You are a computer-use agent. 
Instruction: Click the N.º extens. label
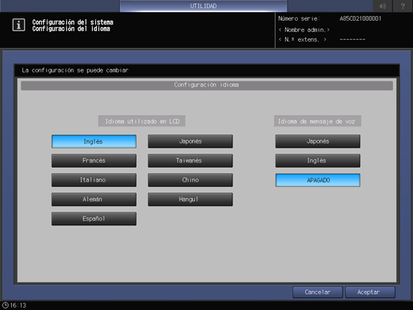[x=303, y=40]
